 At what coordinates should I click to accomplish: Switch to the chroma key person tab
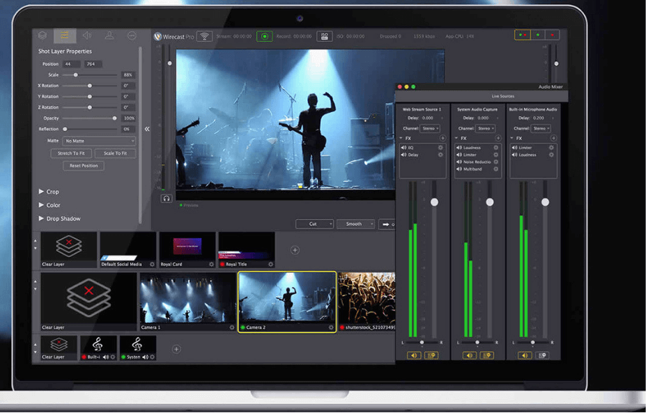[109, 36]
